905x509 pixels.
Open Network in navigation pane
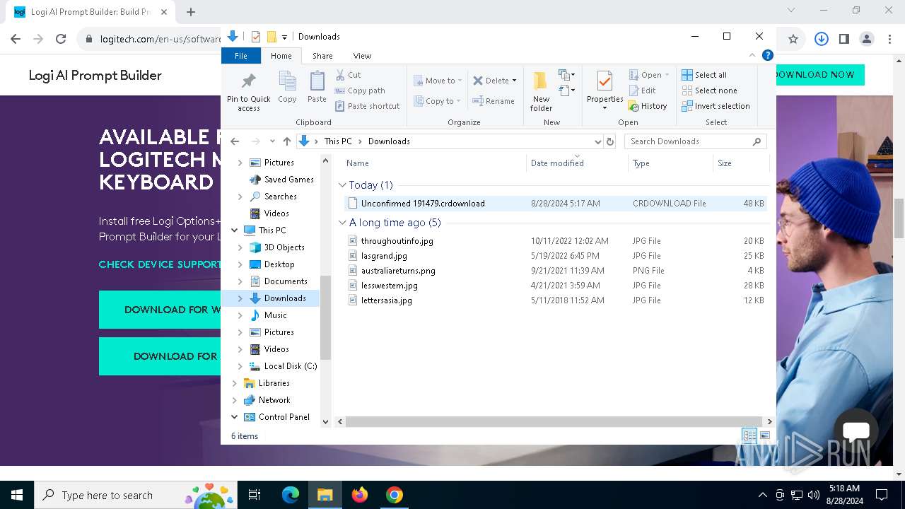click(x=274, y=400)
